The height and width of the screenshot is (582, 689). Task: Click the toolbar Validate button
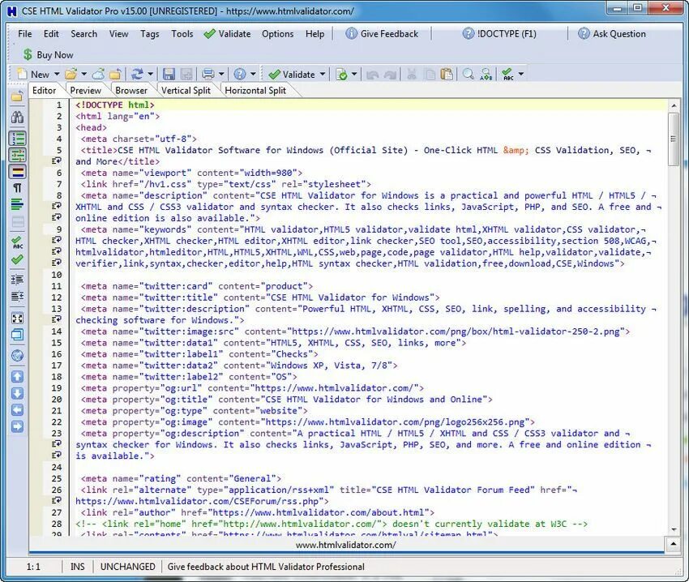292,75
